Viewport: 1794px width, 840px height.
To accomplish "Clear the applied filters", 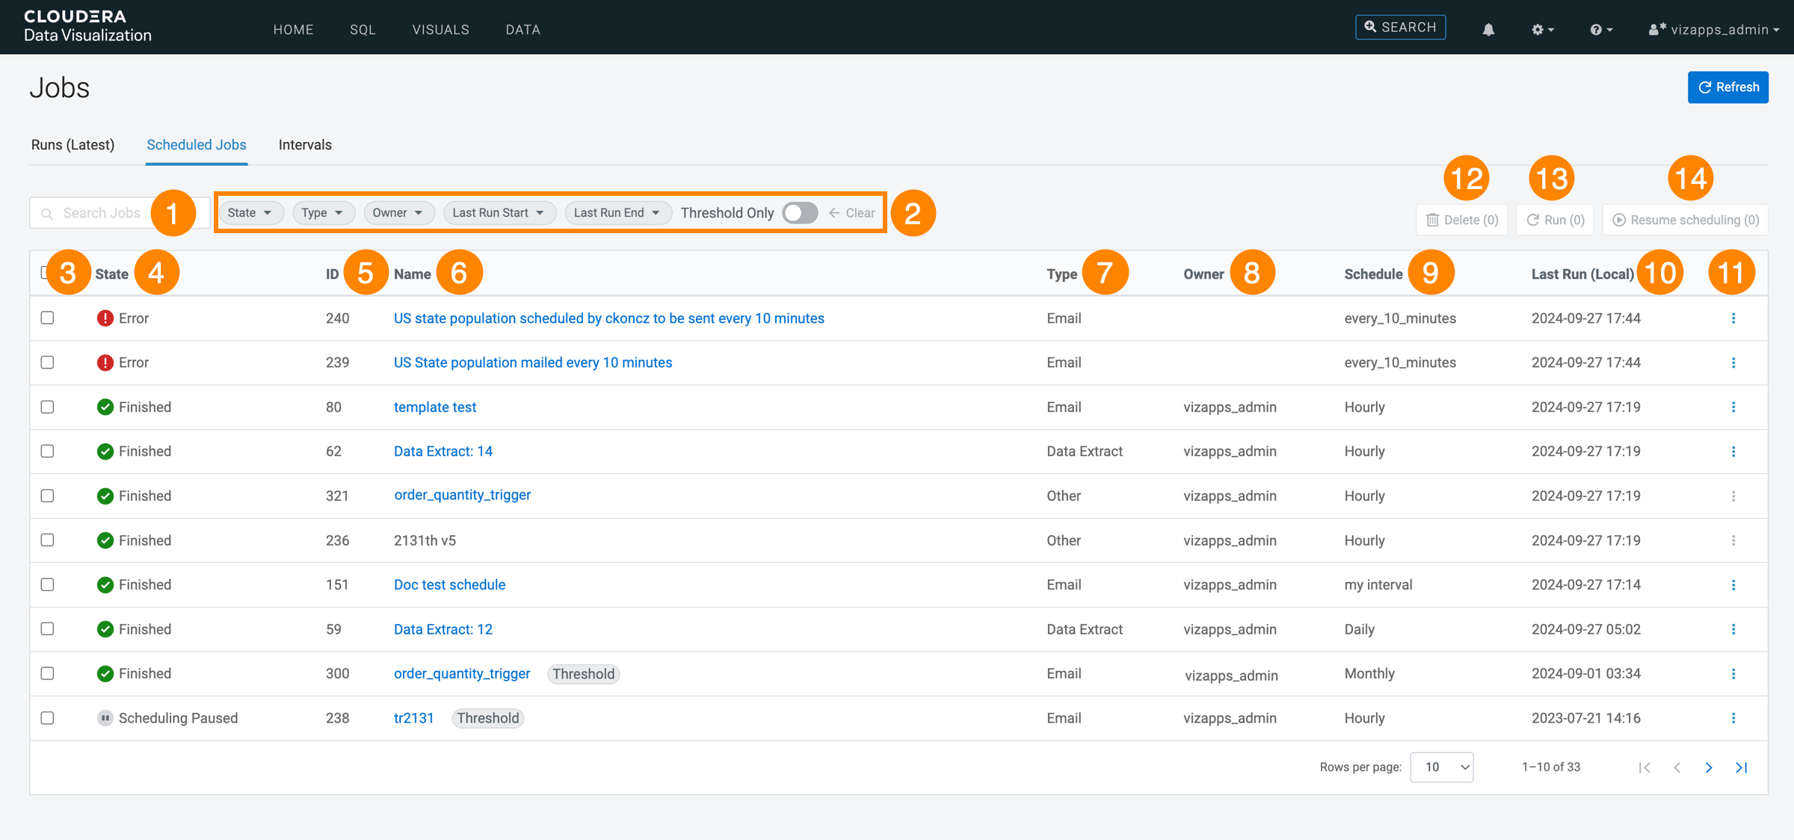I will coord(852,213).
